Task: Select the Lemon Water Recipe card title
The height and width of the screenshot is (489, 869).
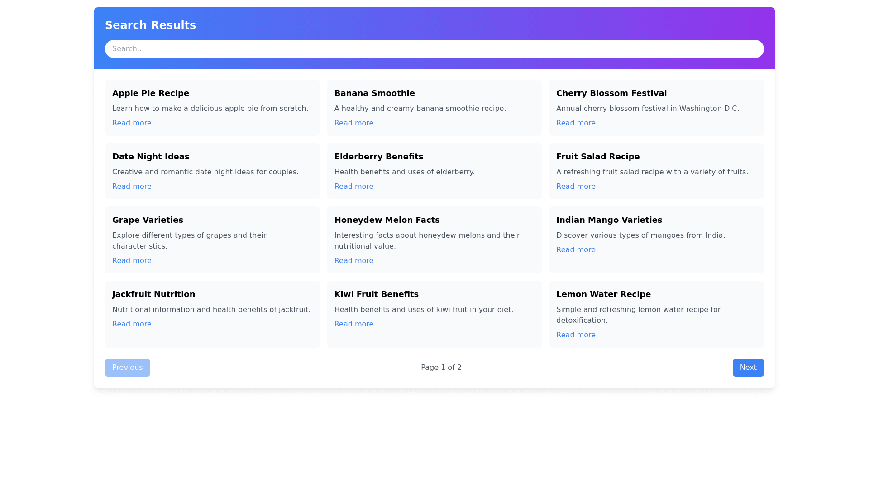Action: coord(603,294)
